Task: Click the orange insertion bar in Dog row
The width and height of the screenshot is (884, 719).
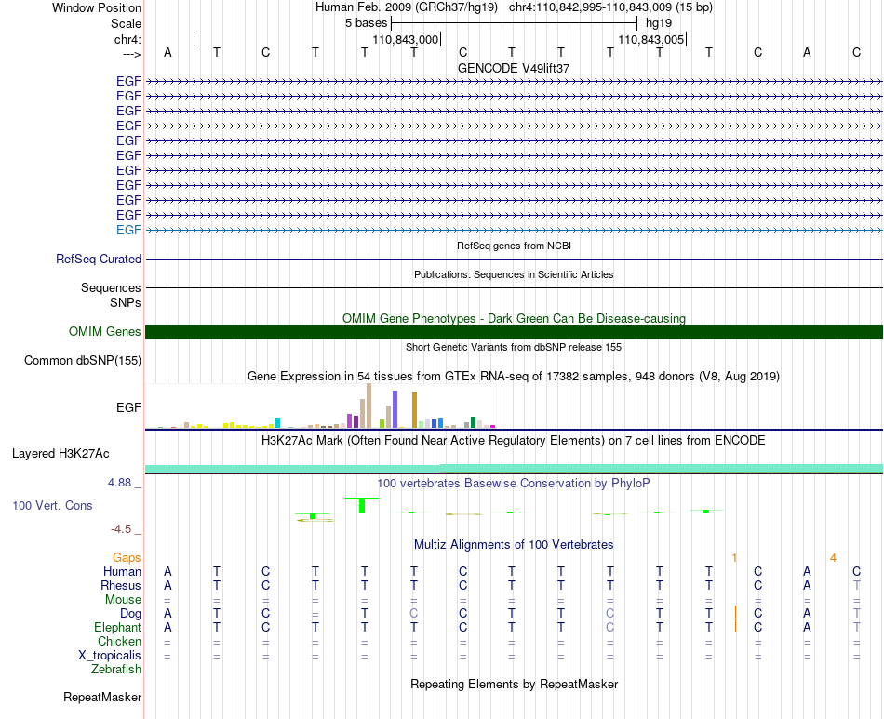Action: click(735, 613)
